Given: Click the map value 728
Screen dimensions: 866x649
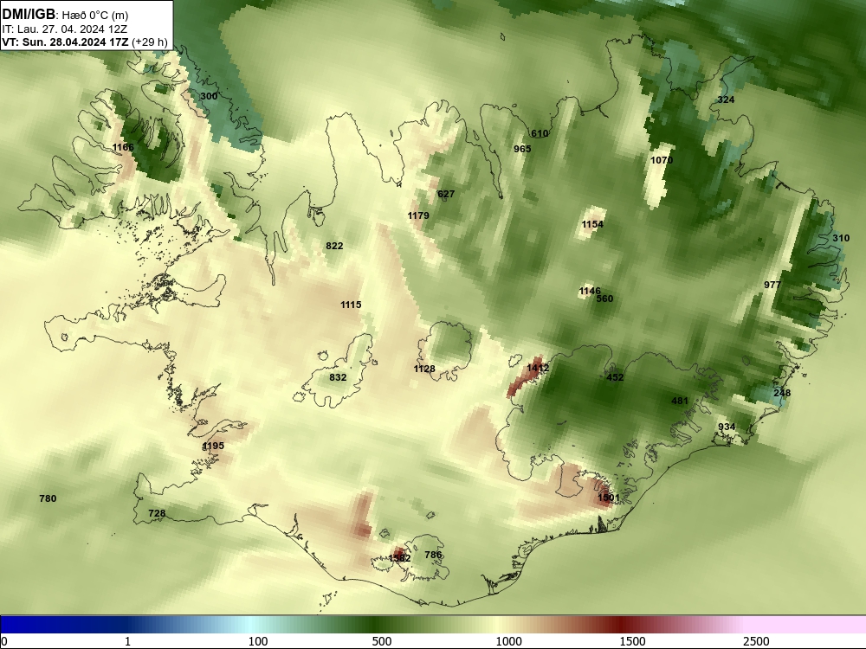Looking at the screenshot, I should tap(157, 513).
